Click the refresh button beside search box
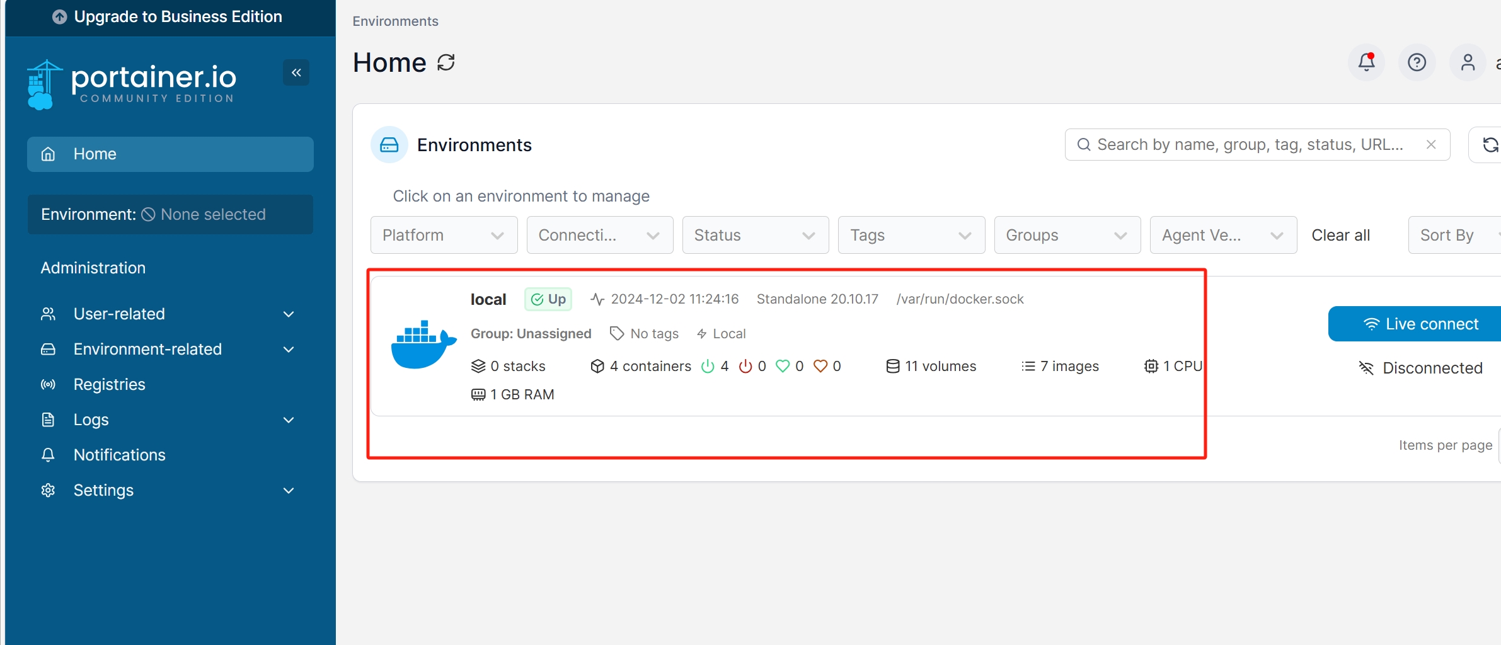 pos(1490,145)
